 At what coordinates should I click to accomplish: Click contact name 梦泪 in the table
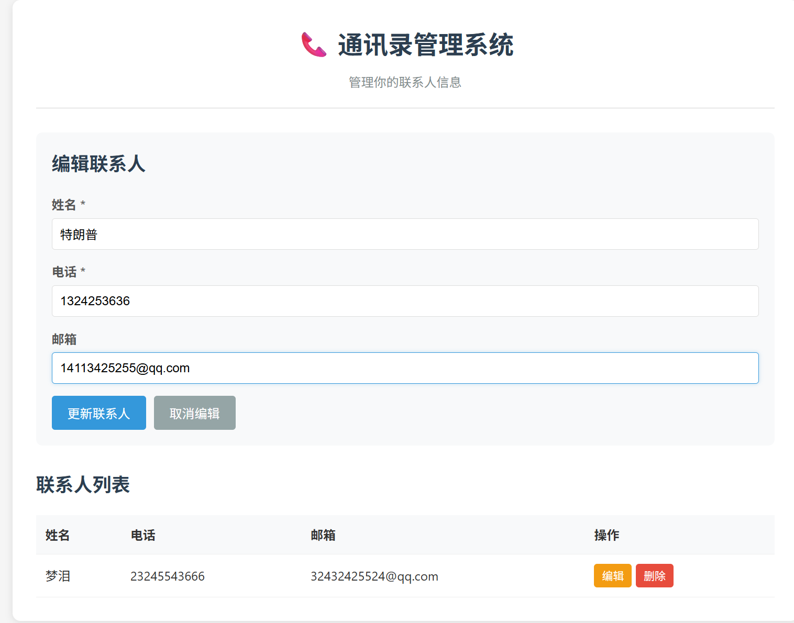[58, 575]
